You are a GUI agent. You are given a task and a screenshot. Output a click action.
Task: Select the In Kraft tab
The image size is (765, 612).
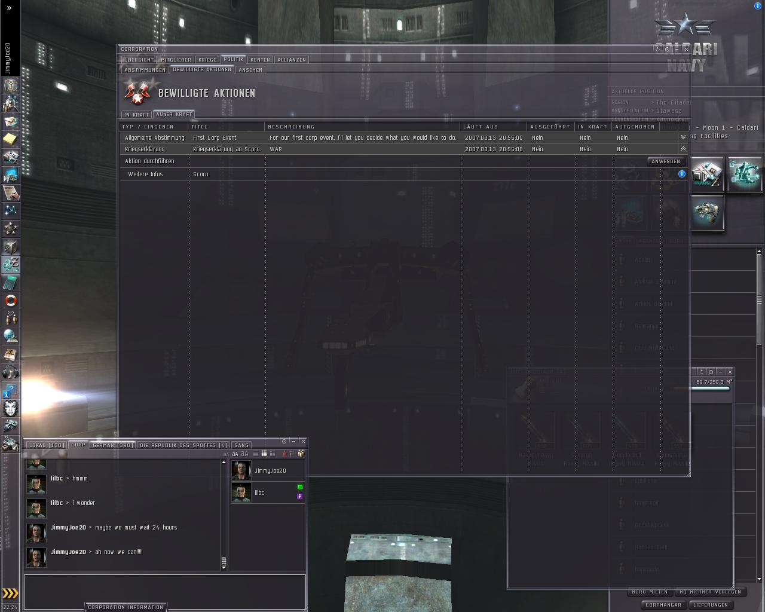137,114
